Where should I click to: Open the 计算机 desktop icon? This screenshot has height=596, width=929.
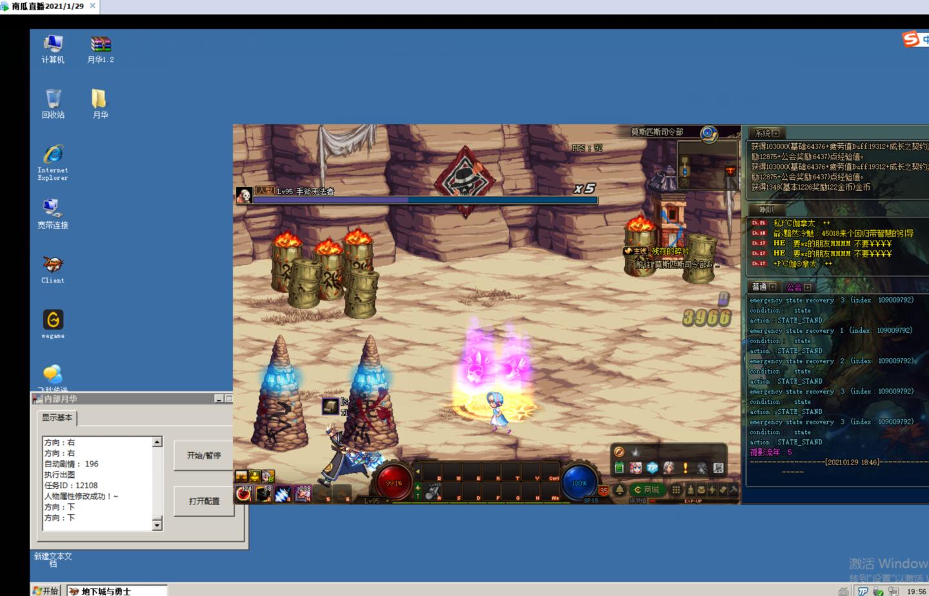point(53,49)
